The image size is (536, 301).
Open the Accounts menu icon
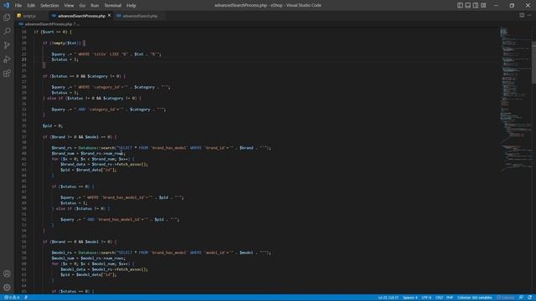pos(7,273)
